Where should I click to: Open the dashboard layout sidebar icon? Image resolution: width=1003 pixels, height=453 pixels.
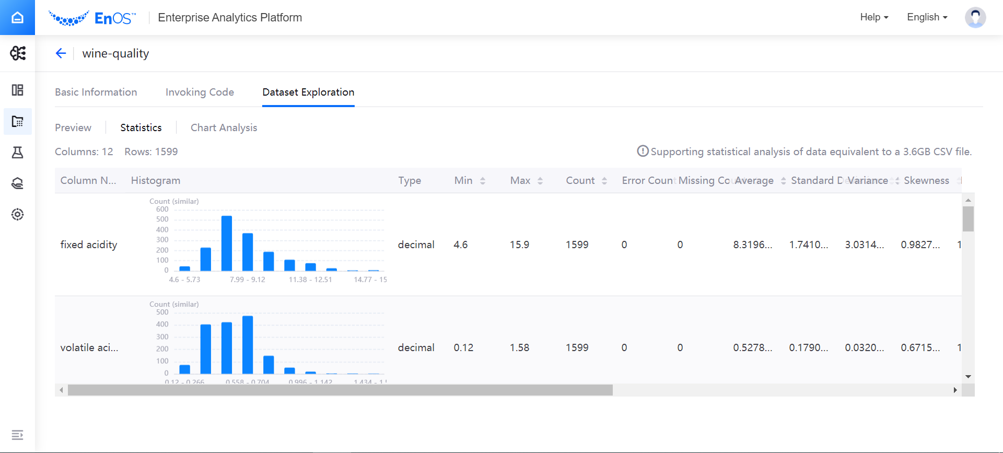tap(17, 90)
